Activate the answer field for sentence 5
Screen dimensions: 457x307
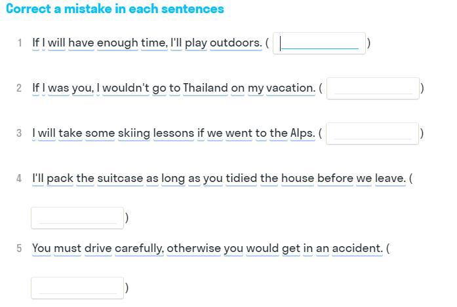pos(77,288)
